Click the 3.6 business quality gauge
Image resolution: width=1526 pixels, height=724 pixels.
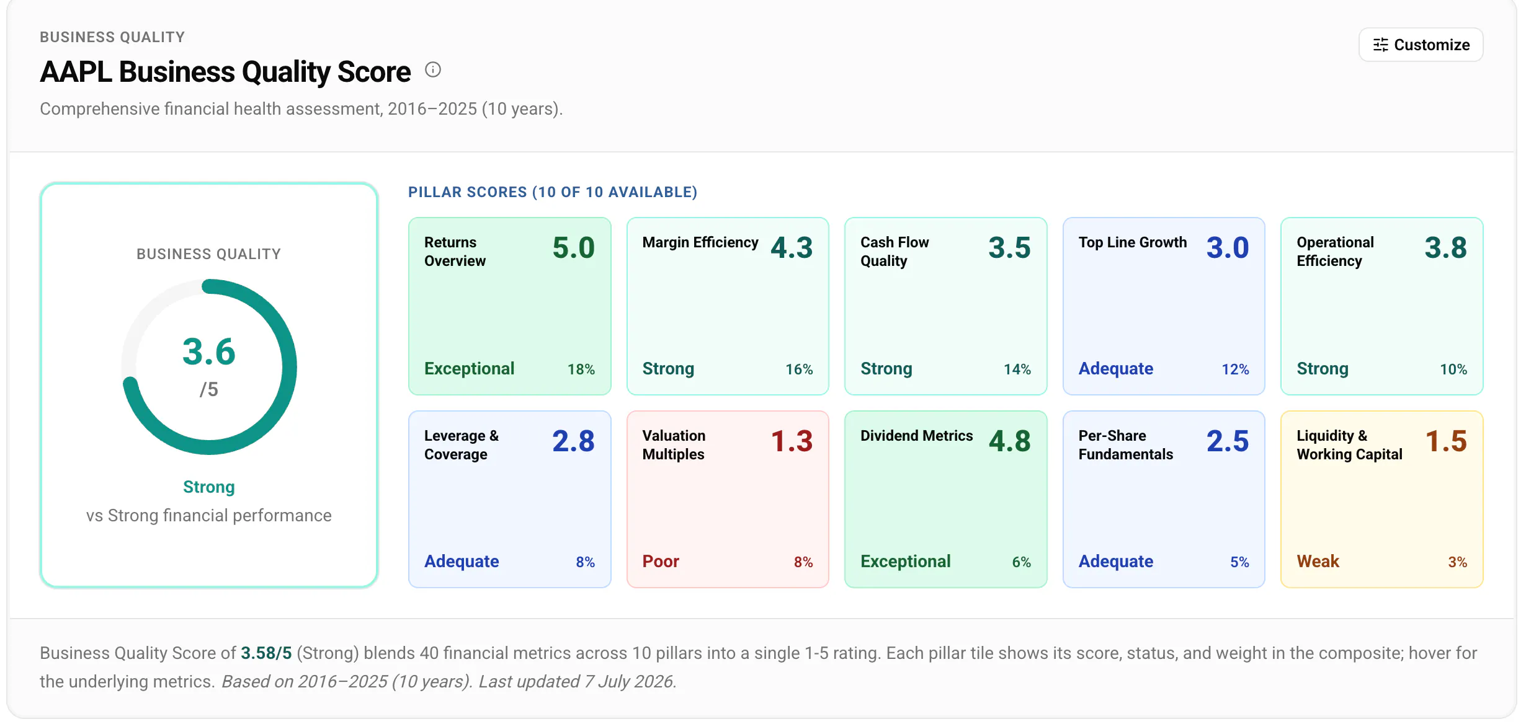click(209, 367)
